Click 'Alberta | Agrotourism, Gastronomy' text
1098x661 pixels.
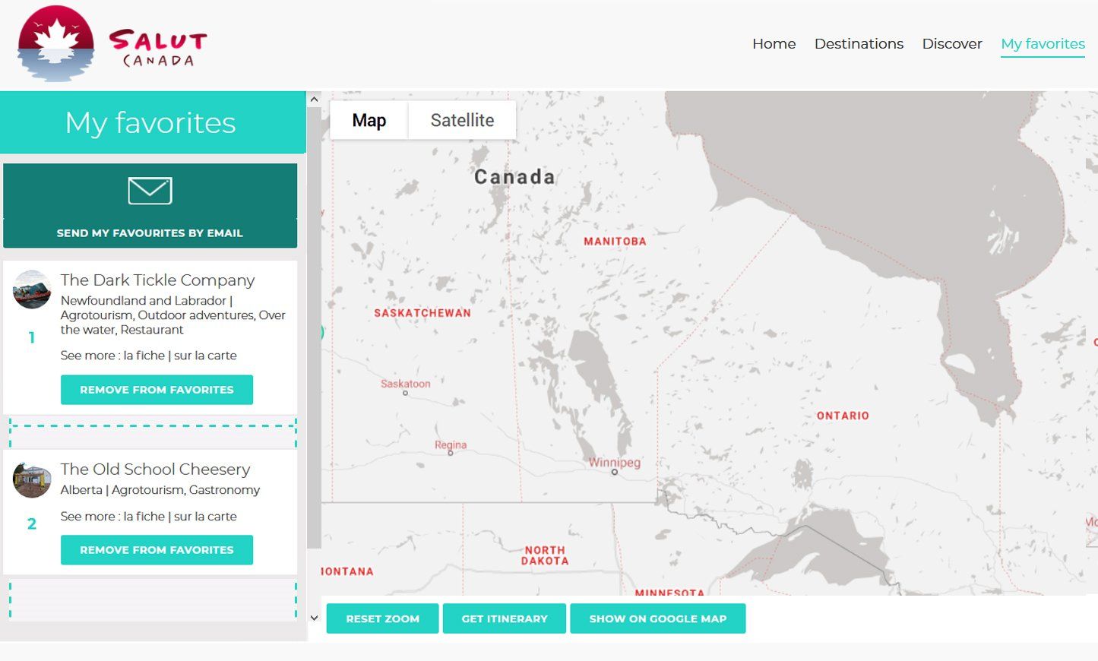click(x=160, y=490)
